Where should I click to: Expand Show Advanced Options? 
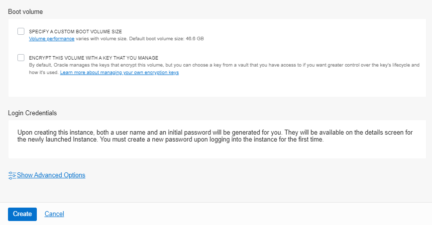[x=51, y=175]
